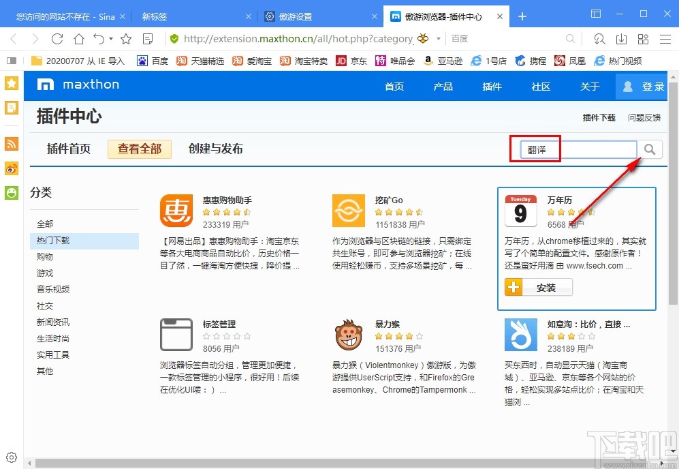
Task: Open the download manager icon
Action: (x=621, y=39)
